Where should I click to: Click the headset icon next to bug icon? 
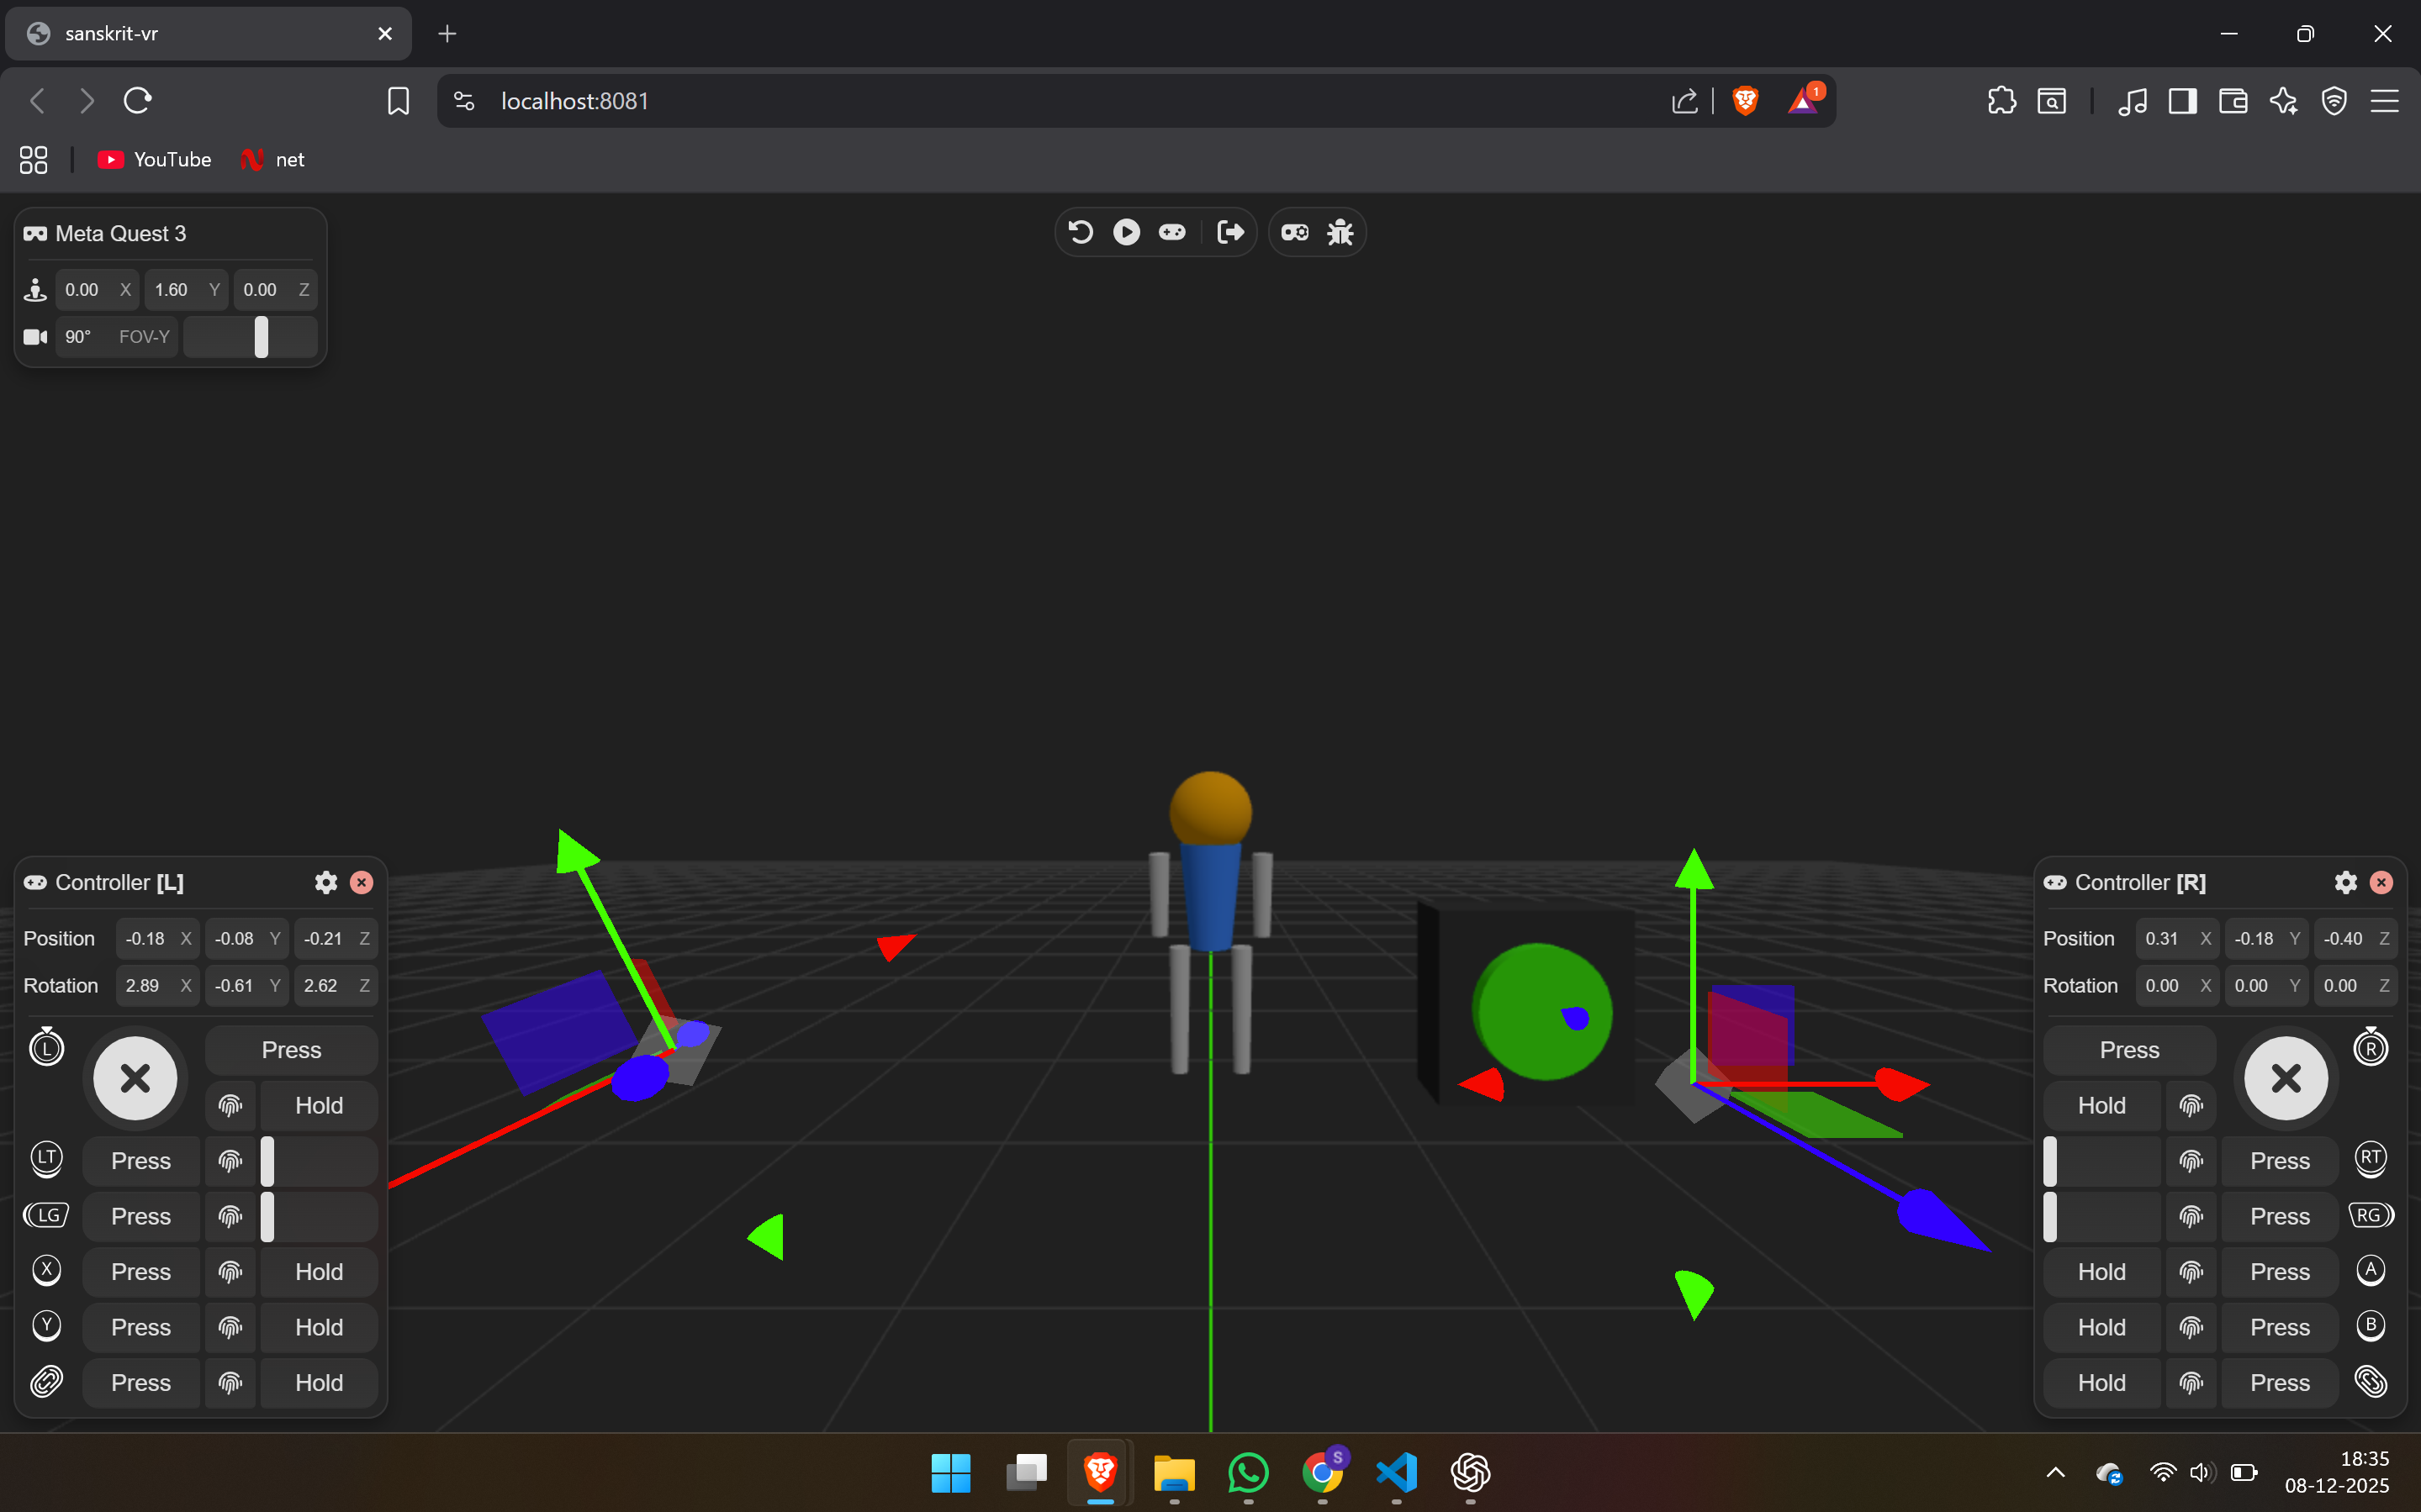[1294, 232]
